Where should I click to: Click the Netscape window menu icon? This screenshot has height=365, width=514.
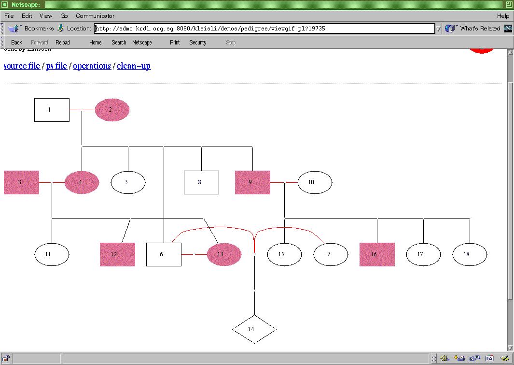pyautogui.click(x=4, y=5)
